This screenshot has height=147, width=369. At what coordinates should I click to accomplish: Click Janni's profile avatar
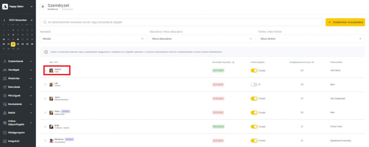pos(51,99)
